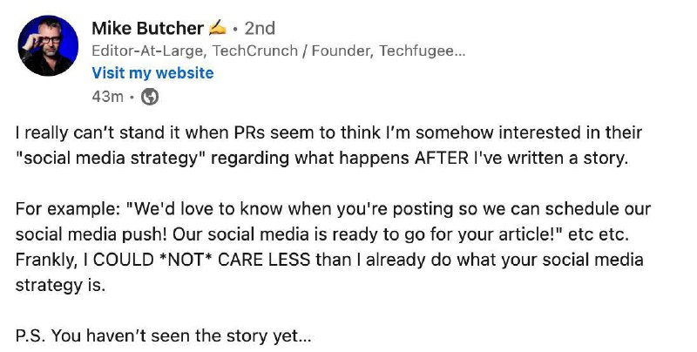Click the Editor-At-Large headline text

(148, 51)
